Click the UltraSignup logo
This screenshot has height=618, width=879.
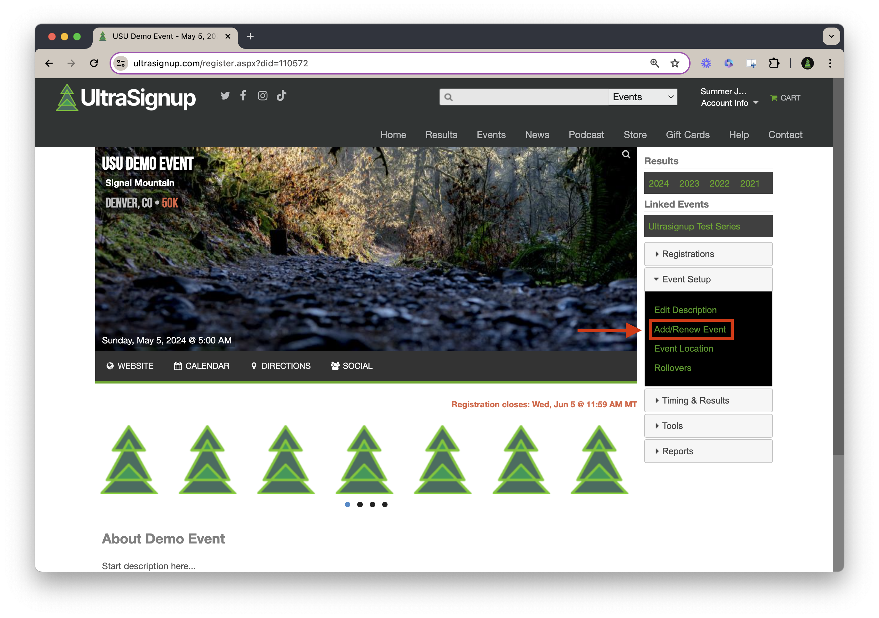(x=126, y=98)
